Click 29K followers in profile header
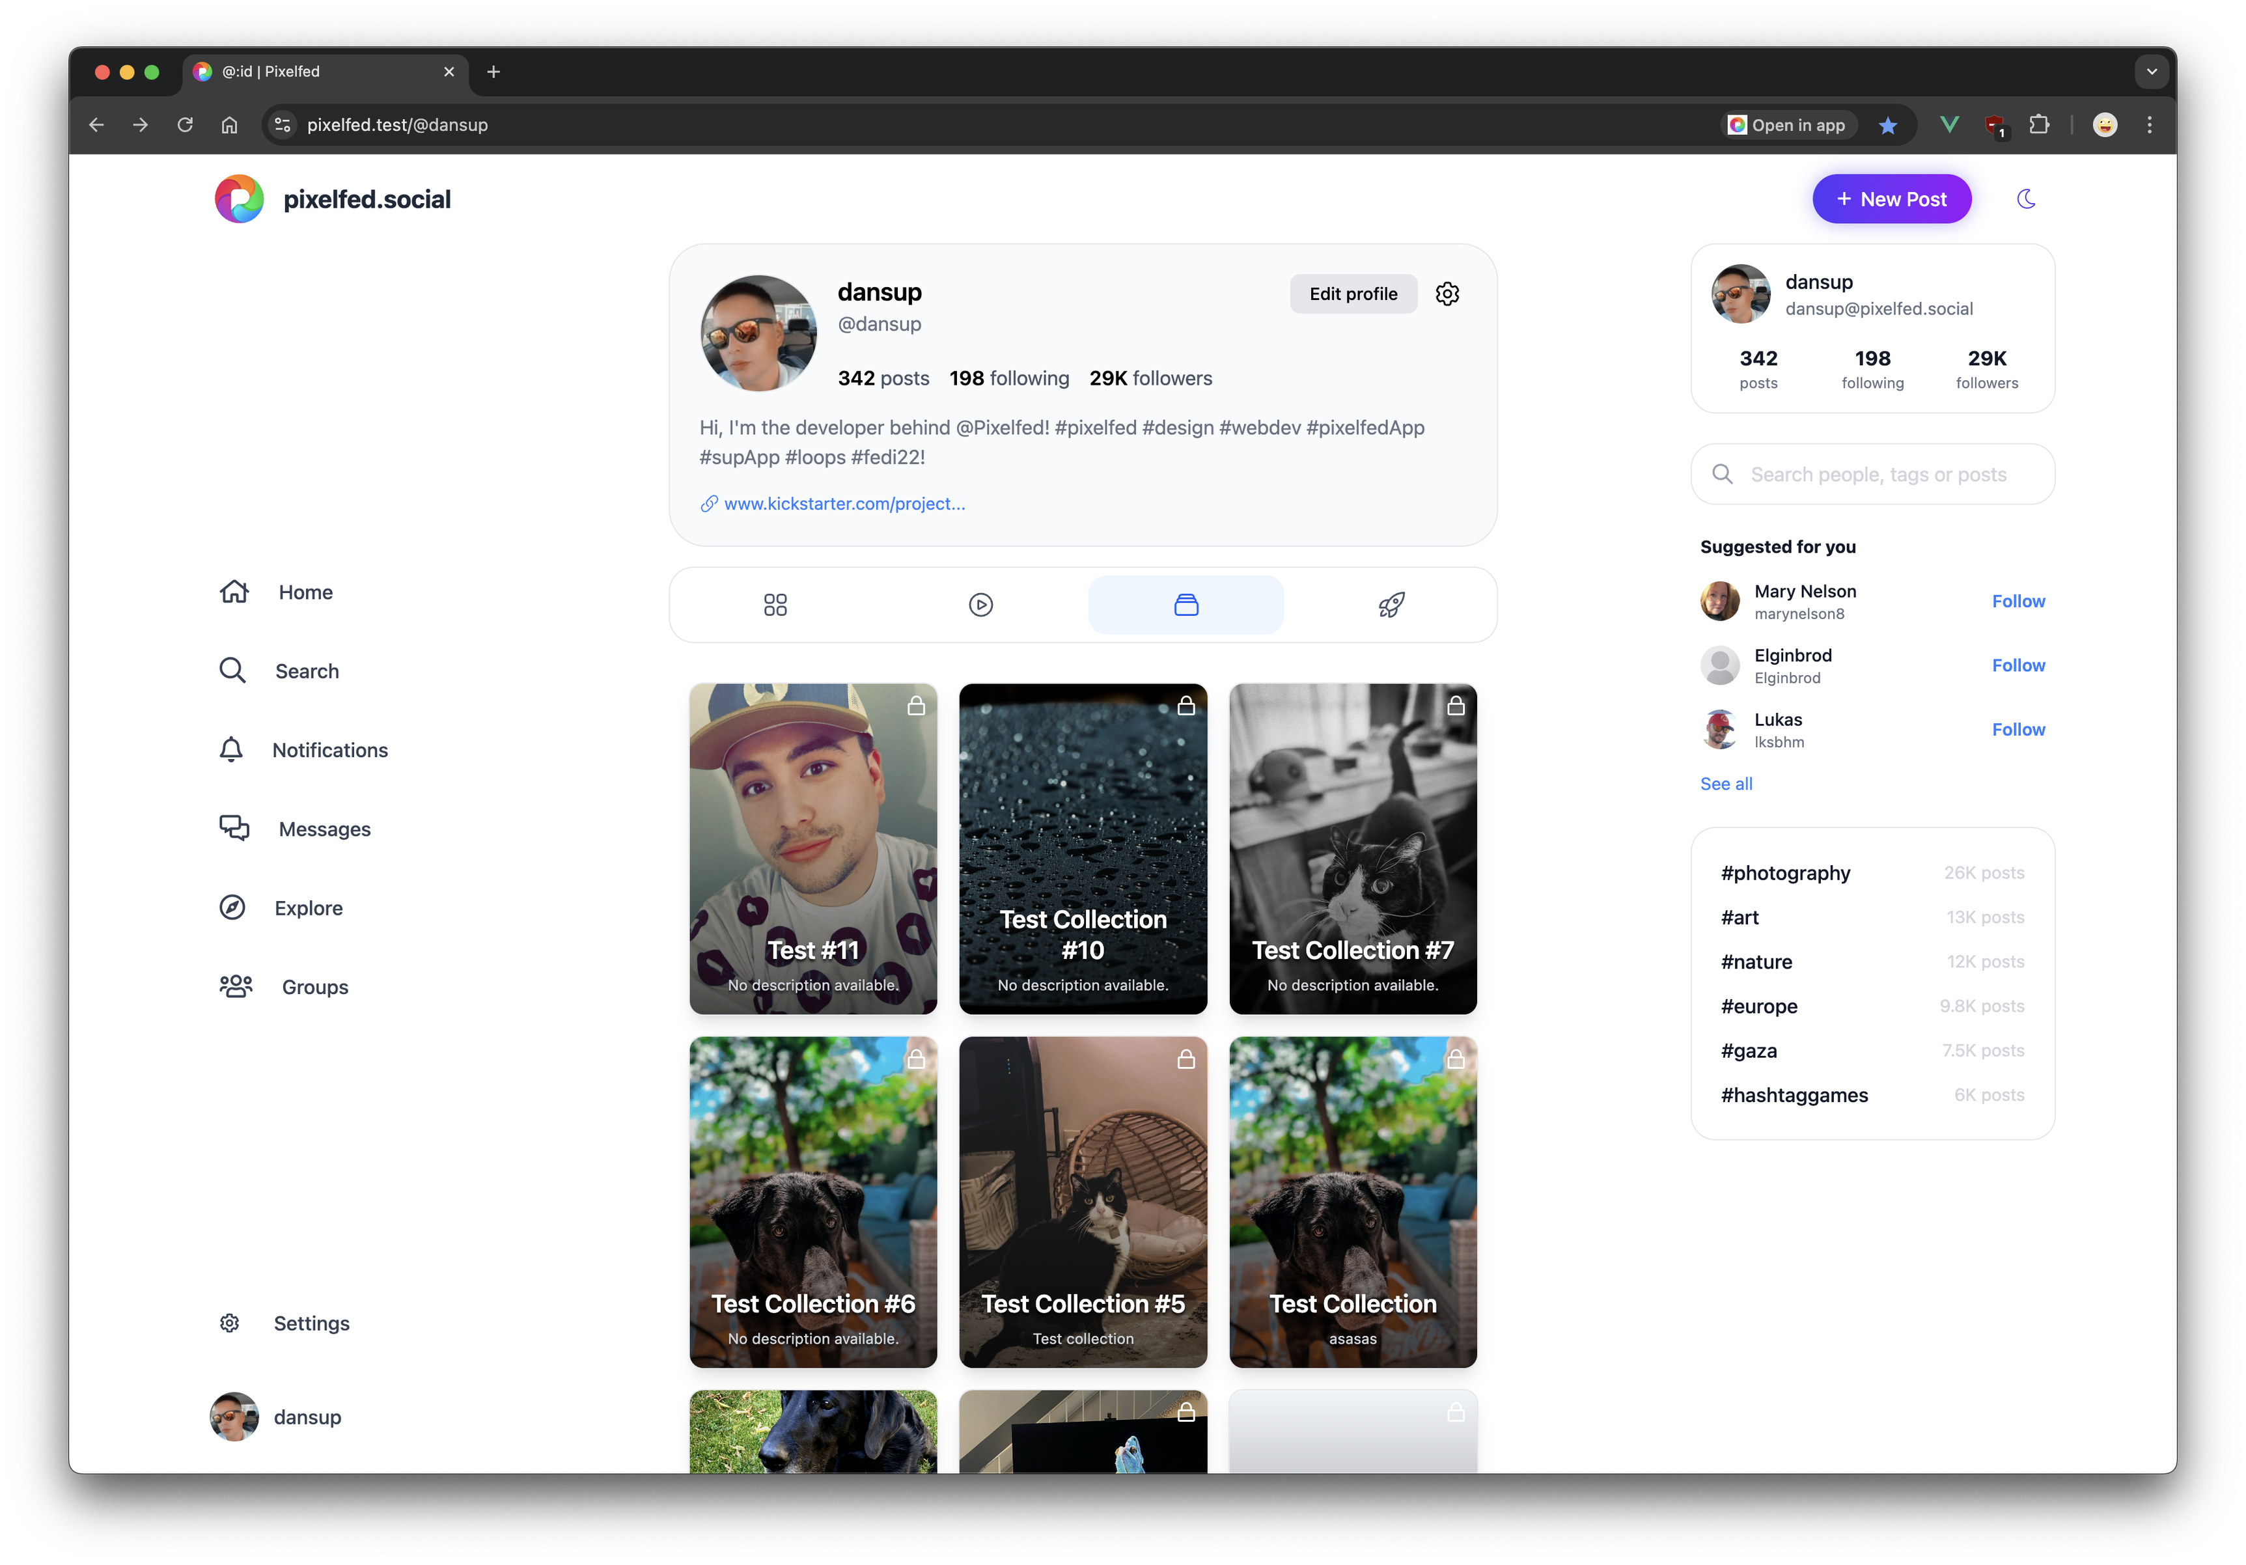Viewport: 2246px width, 1565px height. point(1150,378)
